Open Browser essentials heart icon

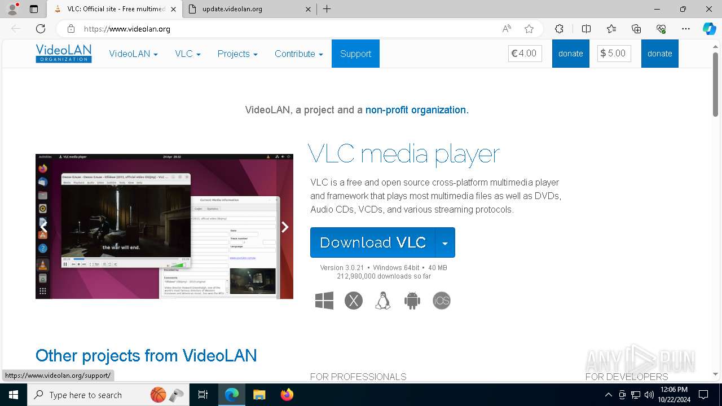[661, 29]
